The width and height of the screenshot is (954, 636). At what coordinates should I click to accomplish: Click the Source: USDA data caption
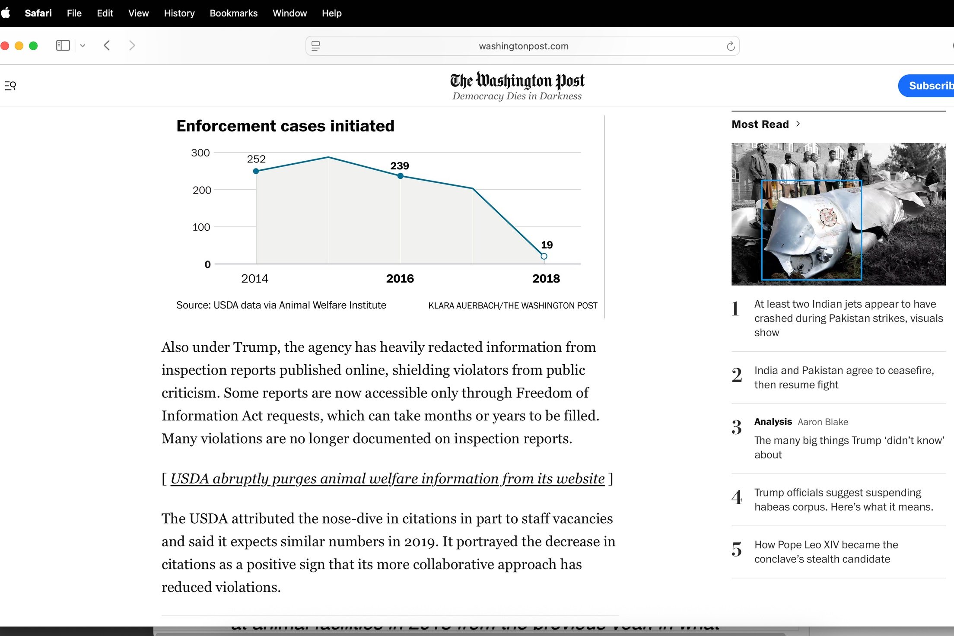[281, 305]
